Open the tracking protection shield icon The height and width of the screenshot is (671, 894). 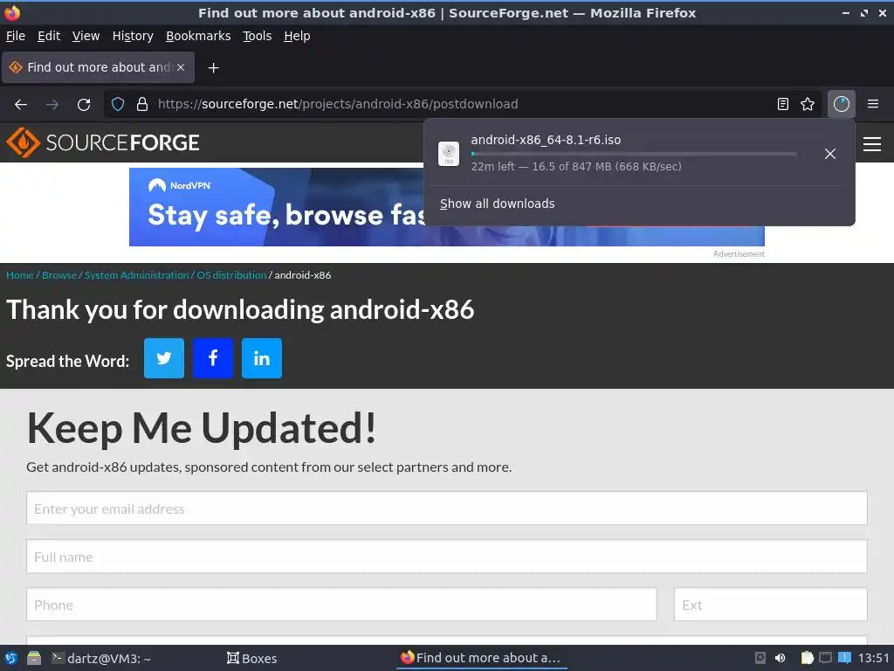tap(118, 104)
